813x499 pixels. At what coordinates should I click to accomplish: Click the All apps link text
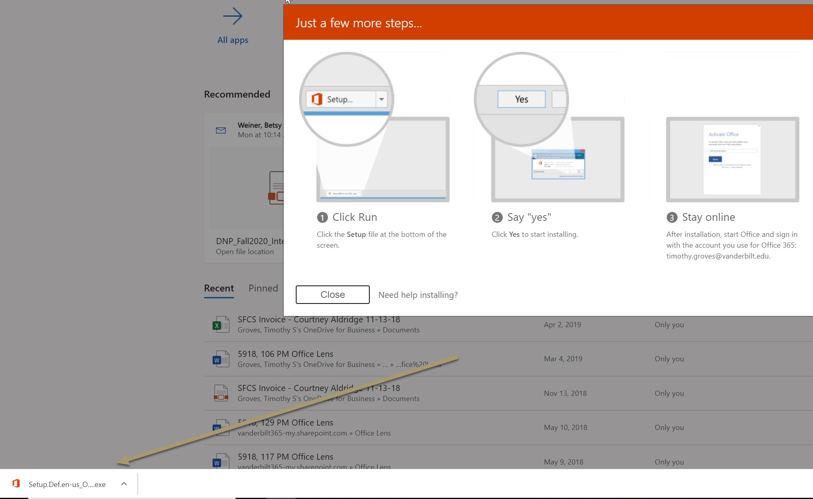(233, 40)
